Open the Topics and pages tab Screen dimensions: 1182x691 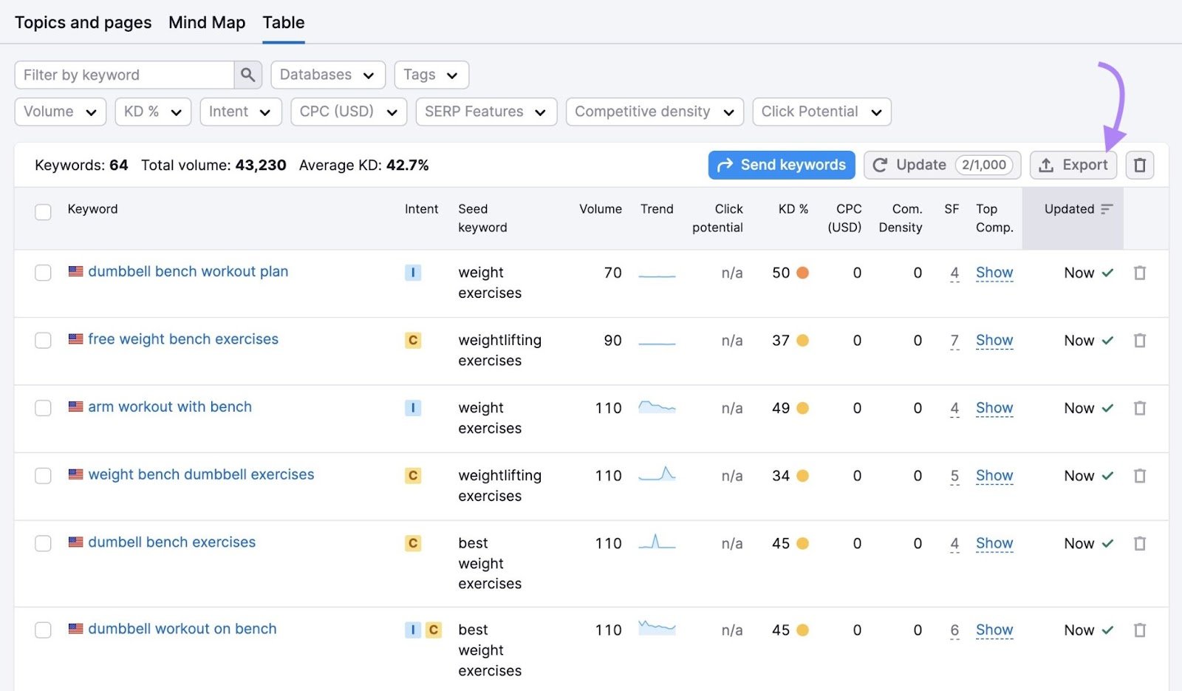83,22
